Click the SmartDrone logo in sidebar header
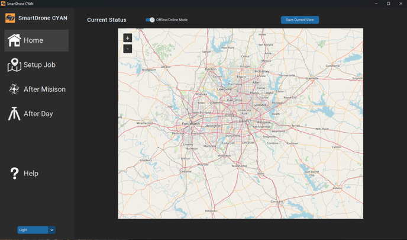This screenshot has width=407, height=240. click(x=10, y=18)
